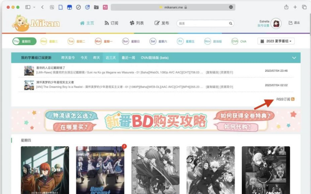Switch to the 最近一周 tab
311x194 pixels.
[x=128, y=58]
